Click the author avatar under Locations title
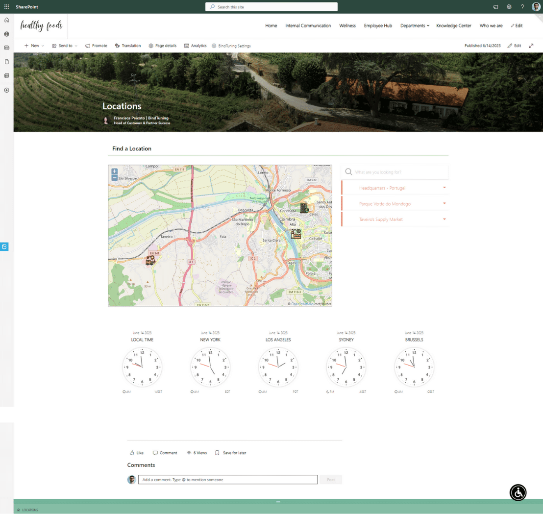 coord(106,120)
